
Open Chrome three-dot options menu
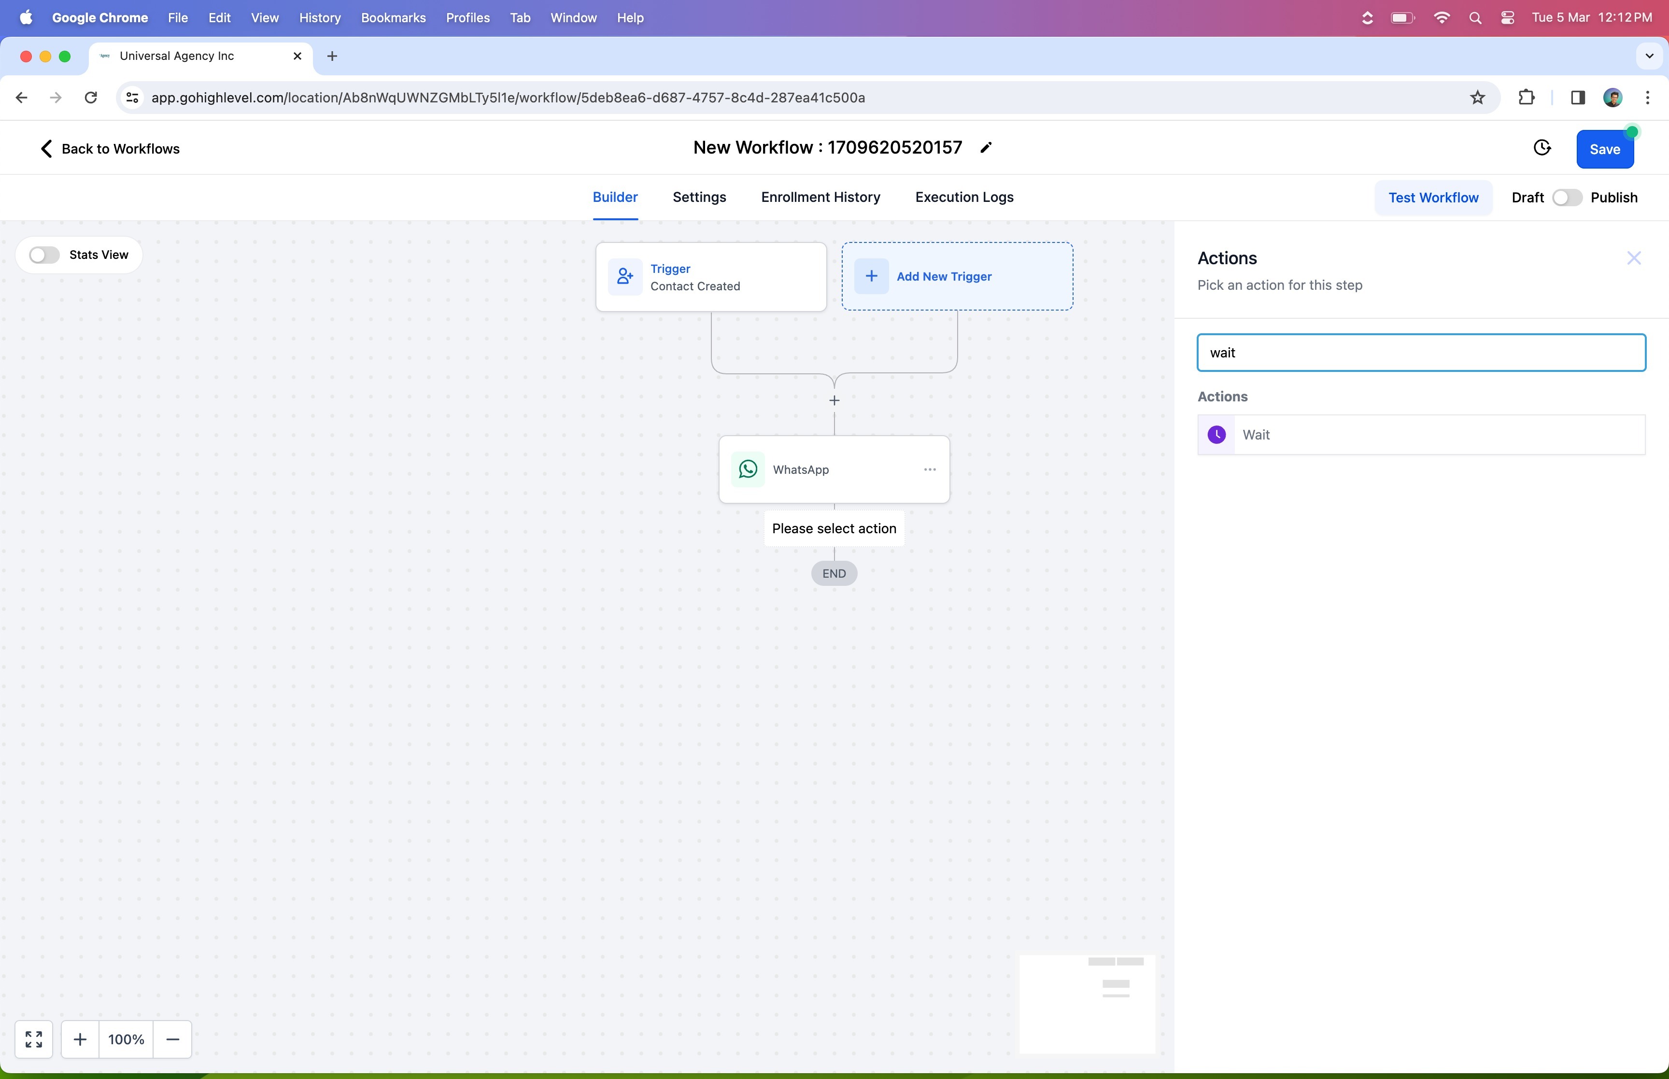click(1647, 98)
